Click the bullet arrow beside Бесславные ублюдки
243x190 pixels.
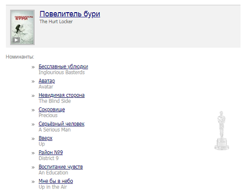(33, 67)
